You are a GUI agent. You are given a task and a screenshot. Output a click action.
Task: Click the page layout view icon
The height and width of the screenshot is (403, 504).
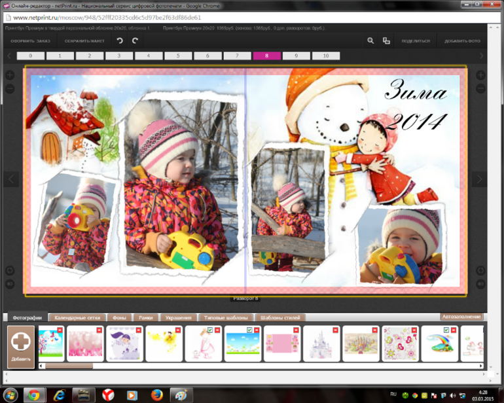coord(386,41)
